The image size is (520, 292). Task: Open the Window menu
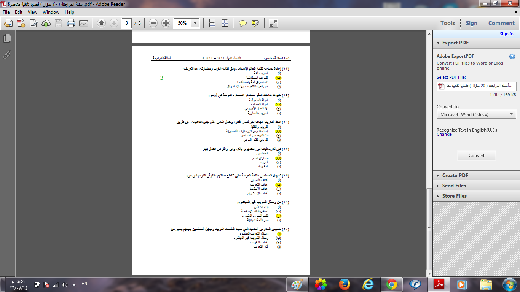click(x=51, y=12)
